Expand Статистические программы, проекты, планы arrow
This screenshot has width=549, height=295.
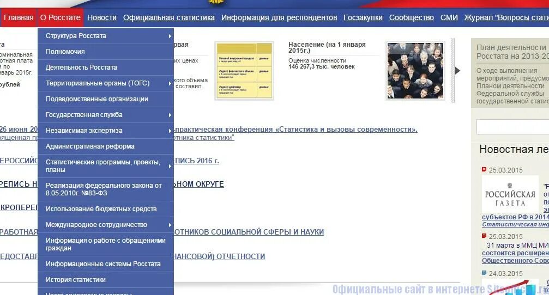point(170,166)
